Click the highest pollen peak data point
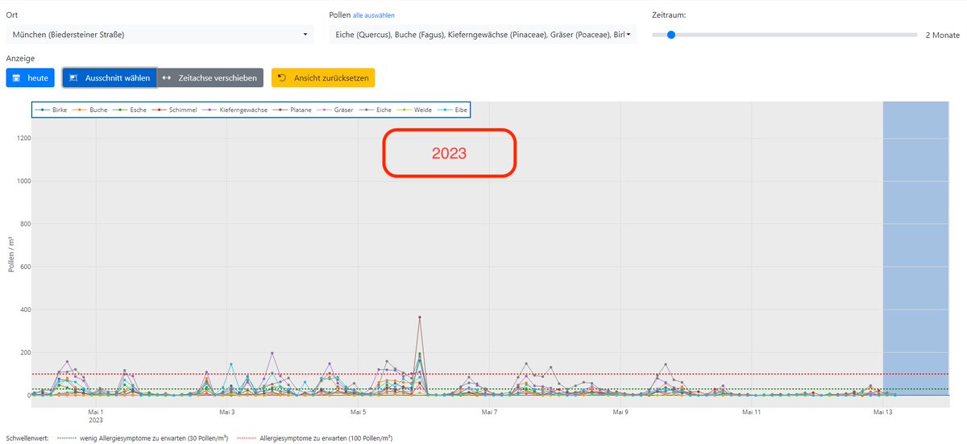This screenshot has height=444, width=967. click(x=420, y=317)
